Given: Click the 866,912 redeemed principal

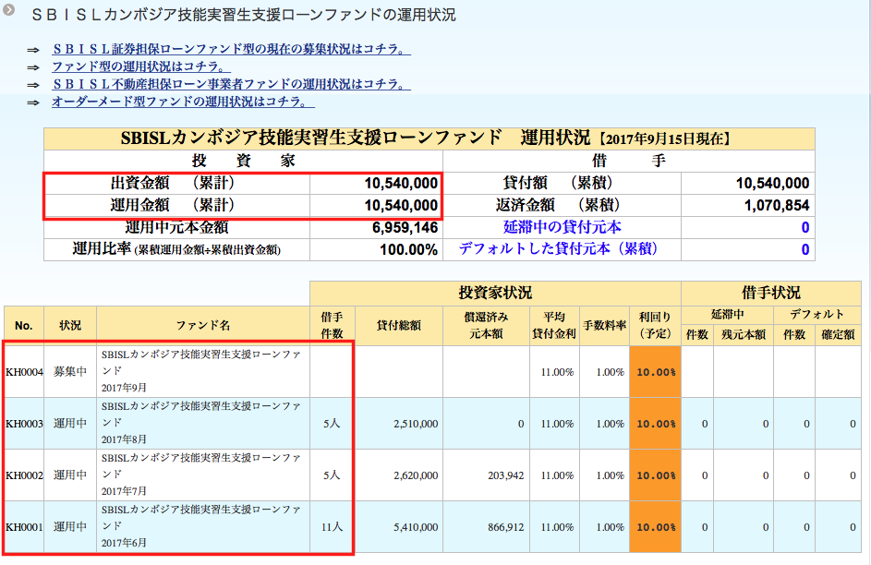Looking at the screenshot, I should (x=505, y=527).
